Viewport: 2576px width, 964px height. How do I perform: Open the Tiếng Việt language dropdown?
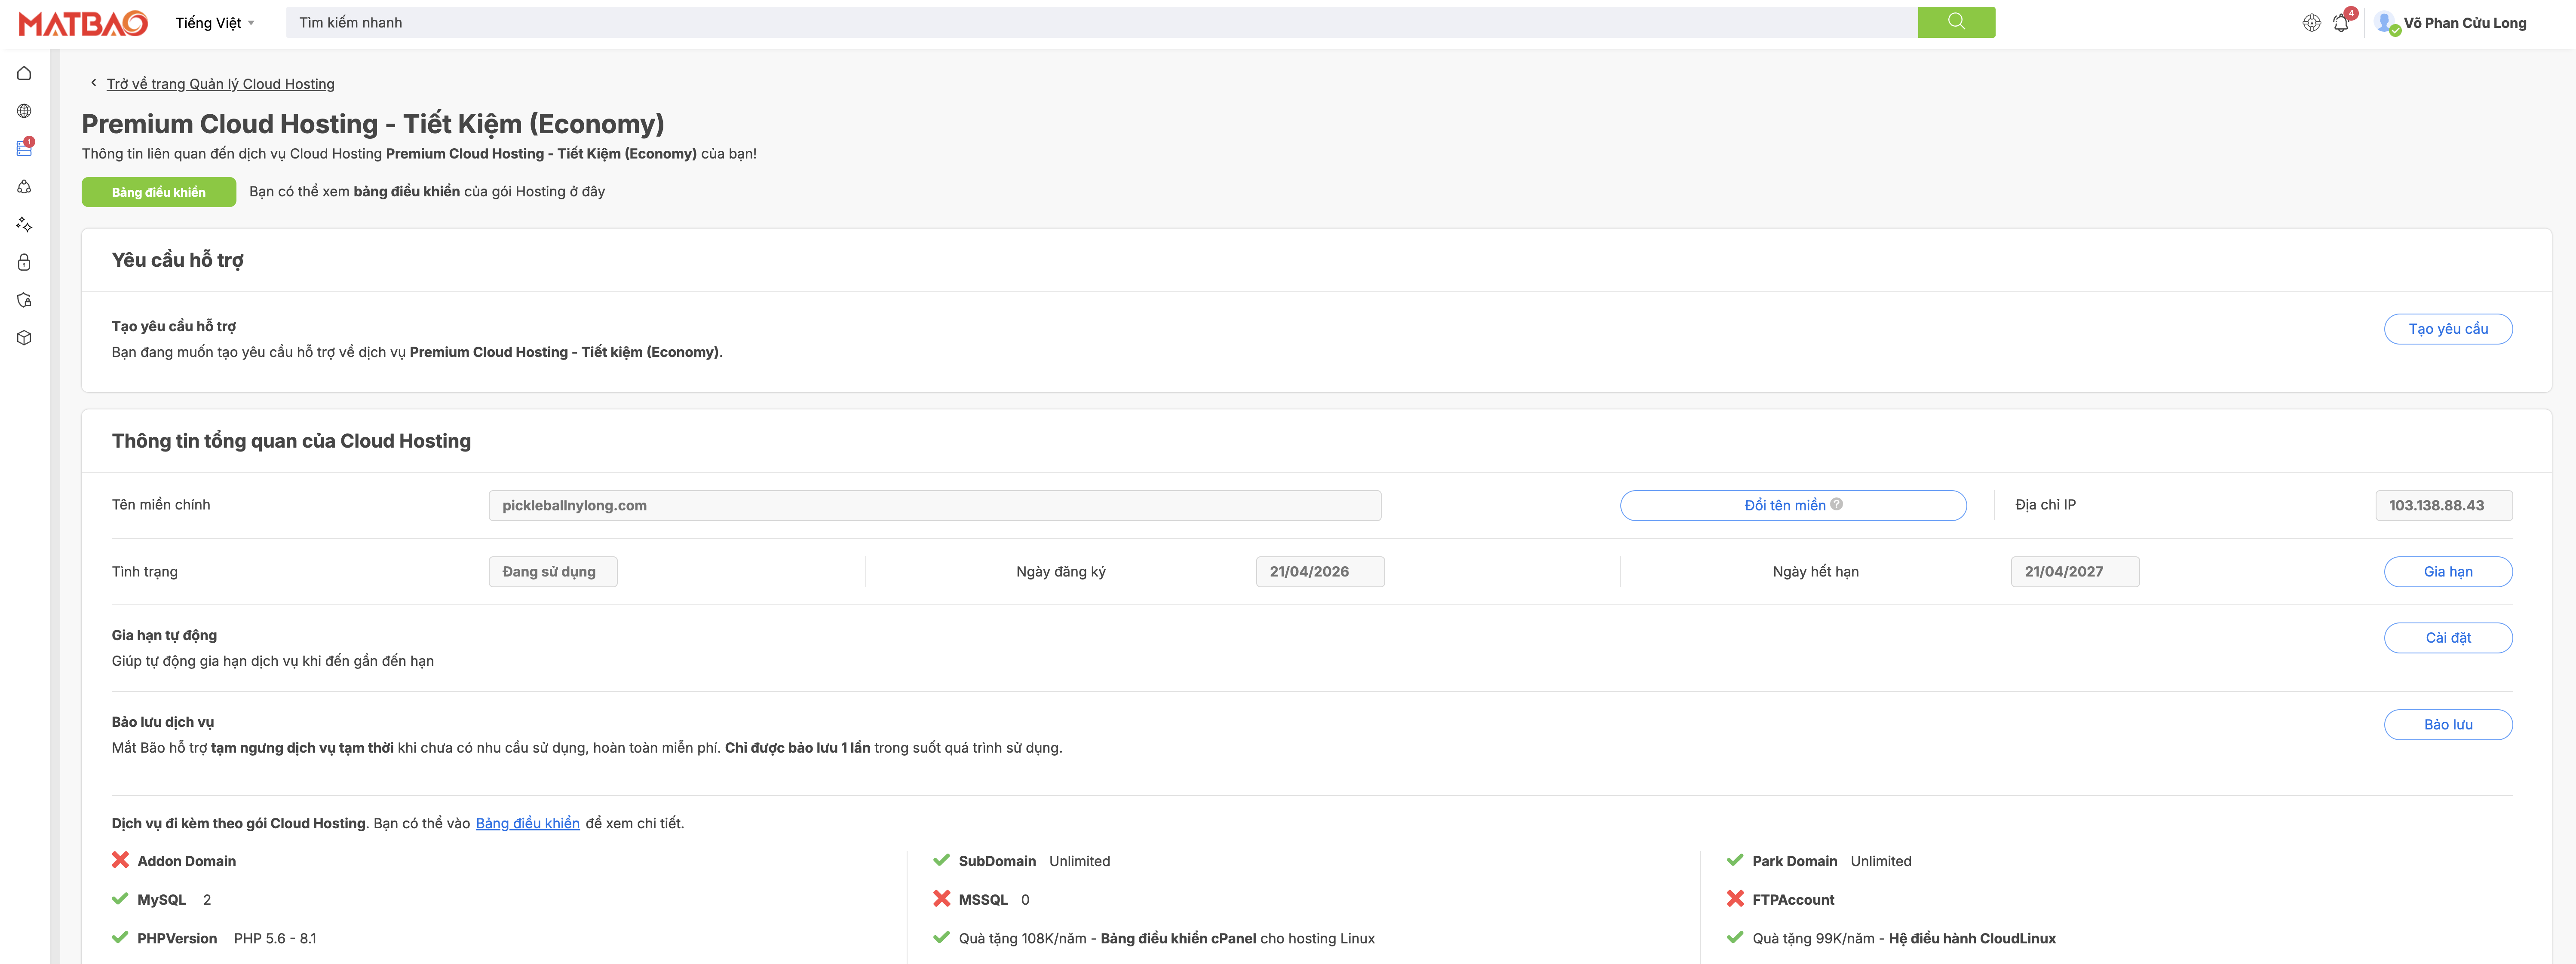click(215, 23)
